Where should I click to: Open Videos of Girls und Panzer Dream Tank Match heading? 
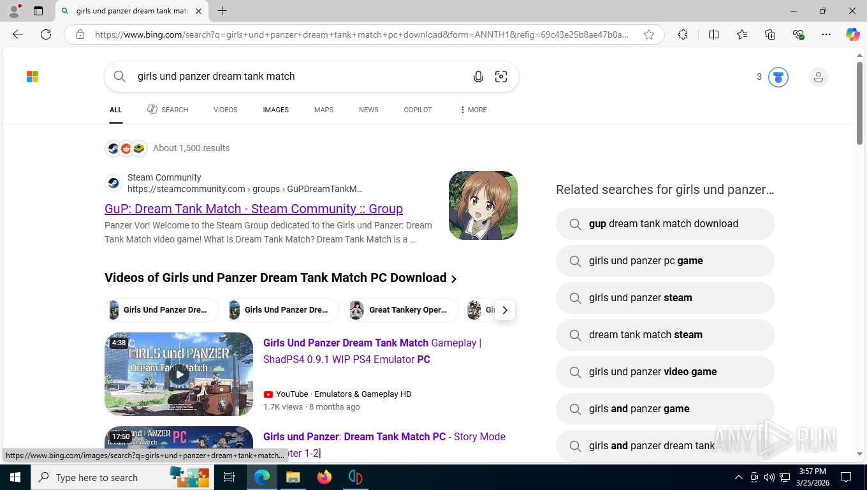pos(275,278)
